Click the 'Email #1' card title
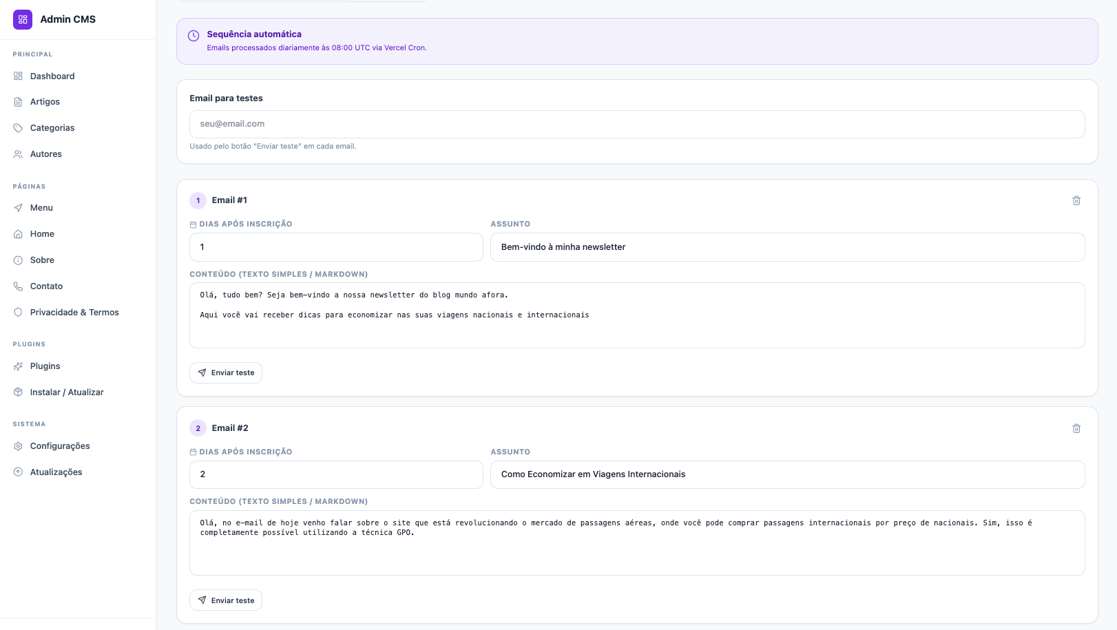Screen dimensions: 1117x630 pyautogui.click(x=229, y=200)
